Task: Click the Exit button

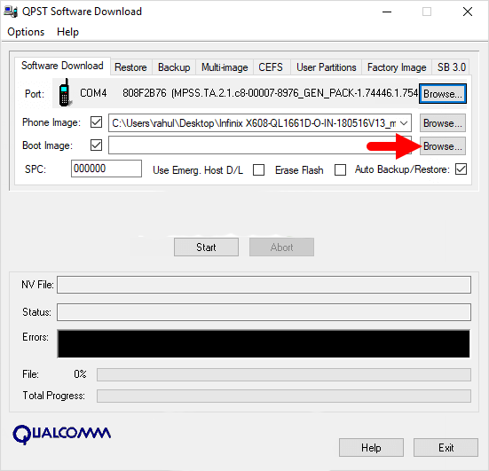Action: (x=446, y=448)
